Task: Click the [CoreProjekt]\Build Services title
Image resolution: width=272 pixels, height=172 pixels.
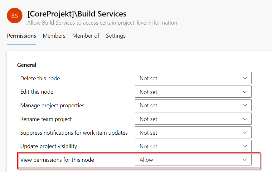Action: 77,14
